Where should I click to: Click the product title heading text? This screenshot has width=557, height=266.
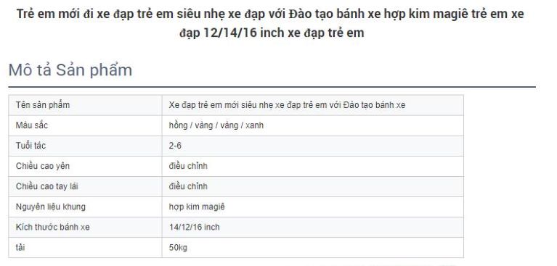pos(270,23)
